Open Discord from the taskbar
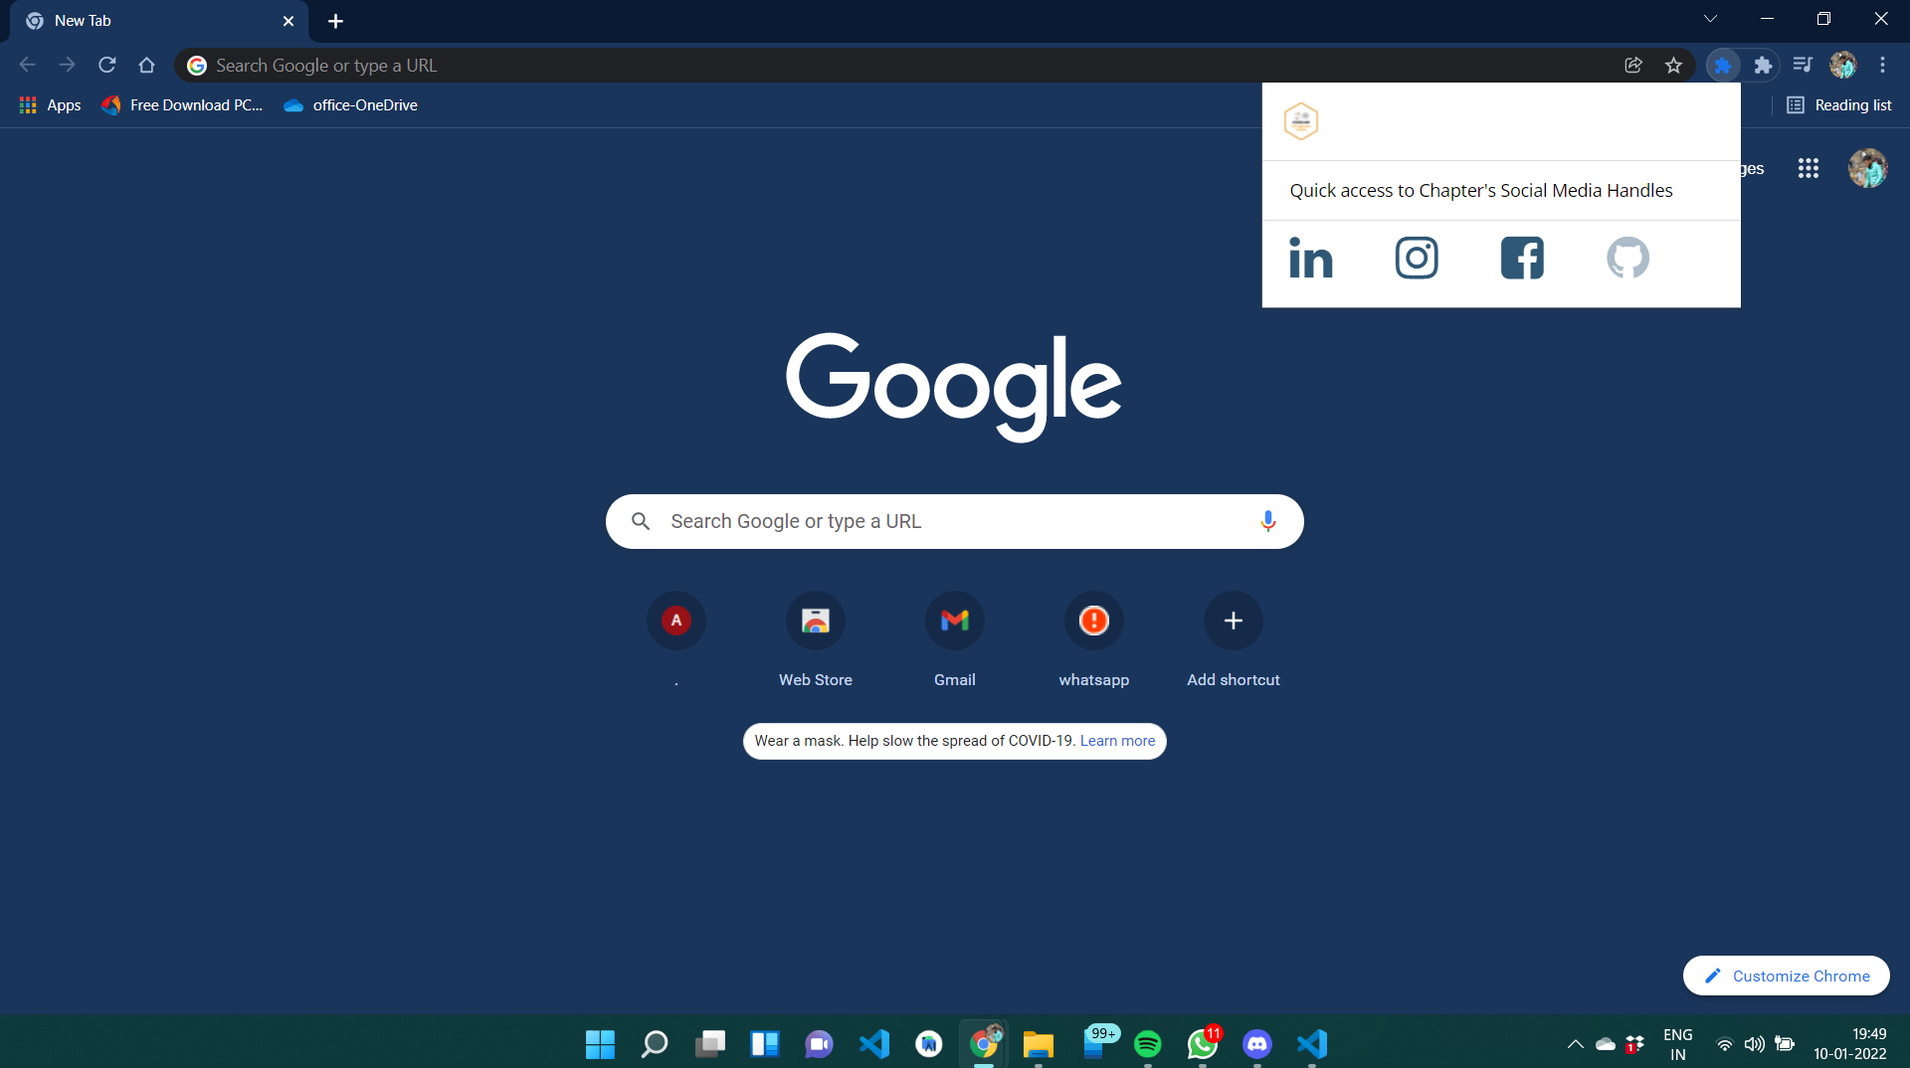The image size is (1910, 1068). click(1257, 1044)
